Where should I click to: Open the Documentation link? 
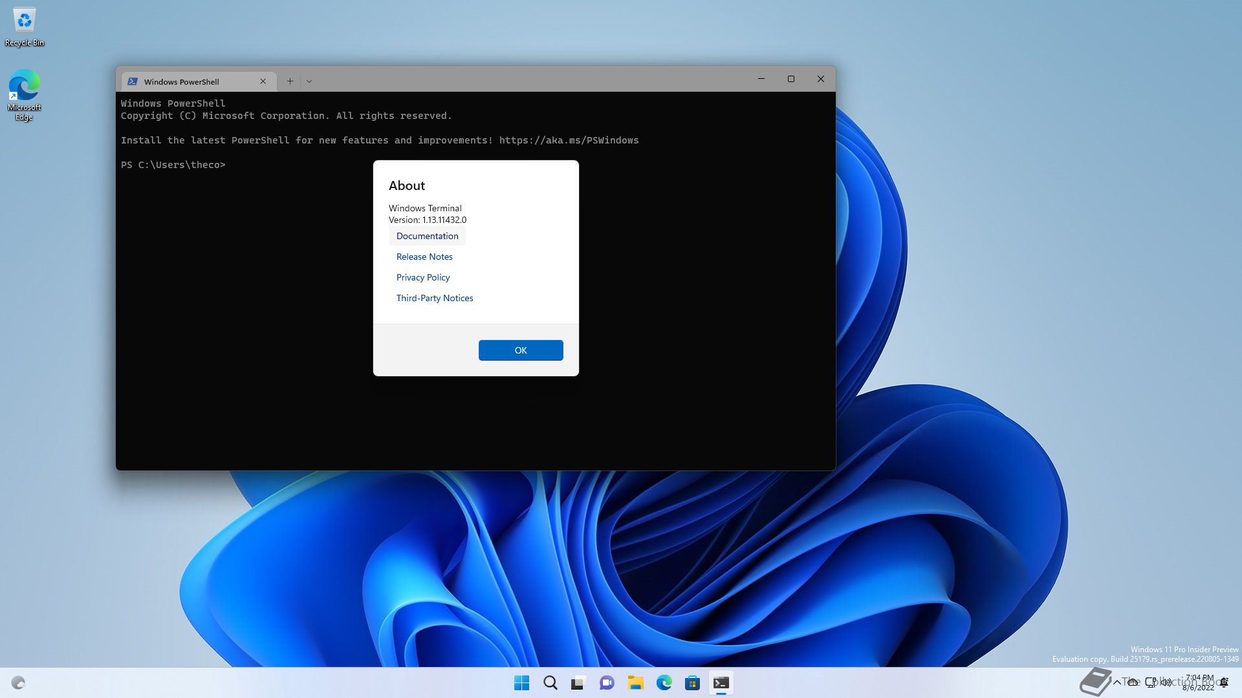click(427, 236)
